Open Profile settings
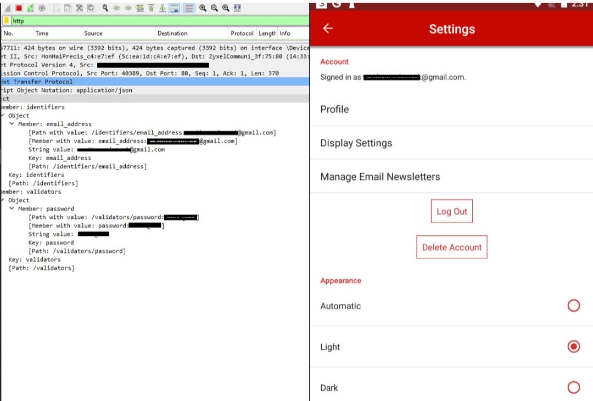Viewport: 593px width, 401px height. 334,109
